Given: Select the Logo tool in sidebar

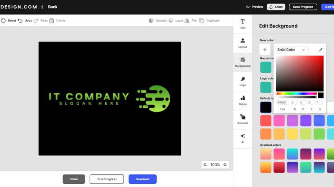Looking at the screenshot, I should [243, 81].
